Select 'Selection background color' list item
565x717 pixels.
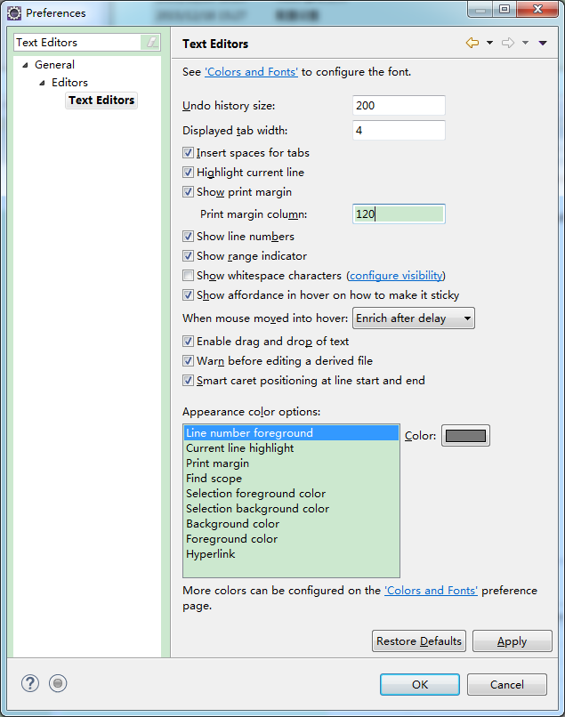292,509
